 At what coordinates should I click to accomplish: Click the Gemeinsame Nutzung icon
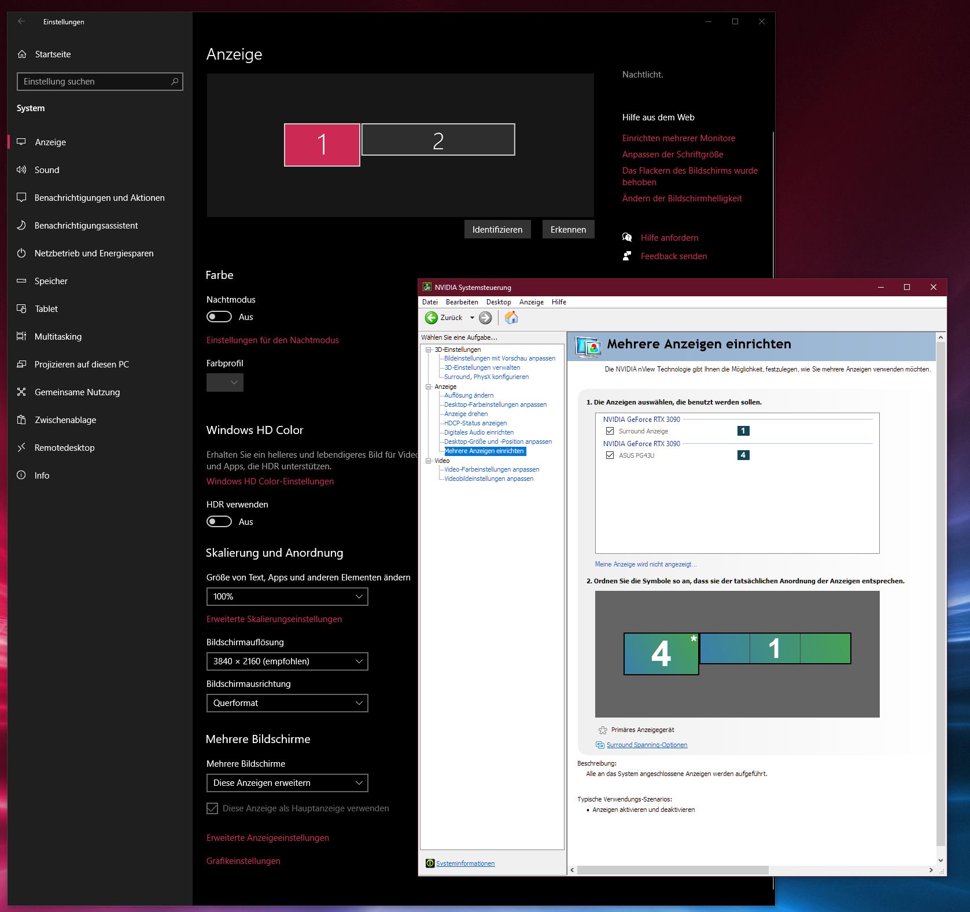coord(21,392)
